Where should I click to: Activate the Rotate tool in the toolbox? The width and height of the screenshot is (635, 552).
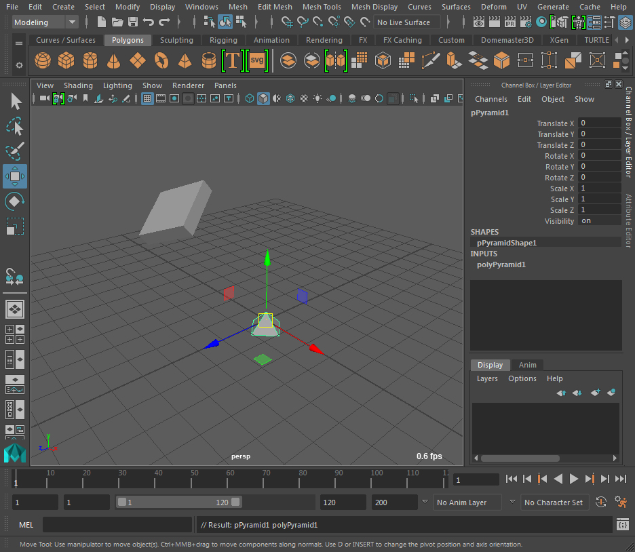15,201
